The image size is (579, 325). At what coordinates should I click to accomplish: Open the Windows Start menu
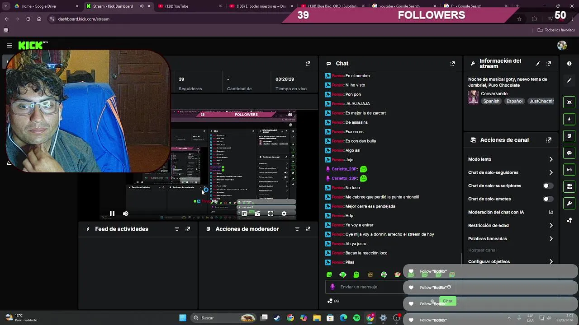(x=183, y=318)
